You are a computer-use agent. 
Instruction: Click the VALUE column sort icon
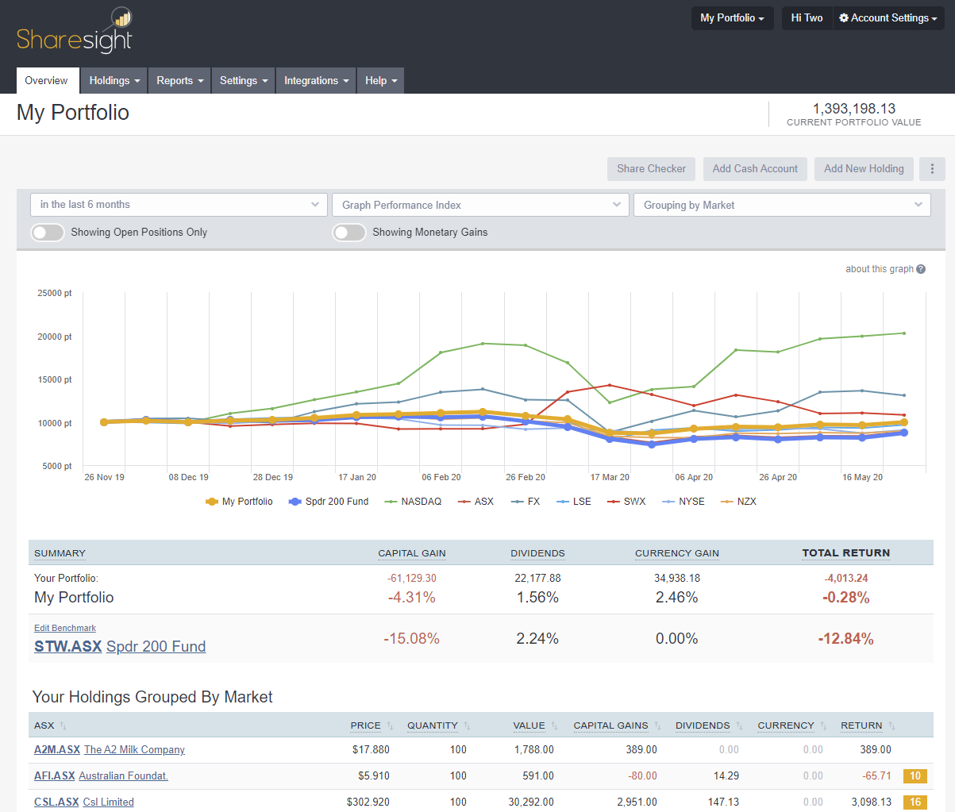pos(553,725)
